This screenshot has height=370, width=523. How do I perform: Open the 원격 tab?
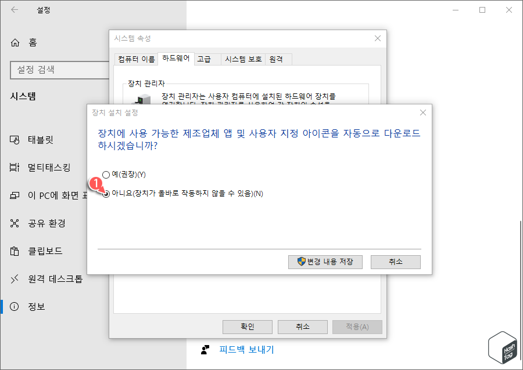pyautogui.click(x=278, y=59)
